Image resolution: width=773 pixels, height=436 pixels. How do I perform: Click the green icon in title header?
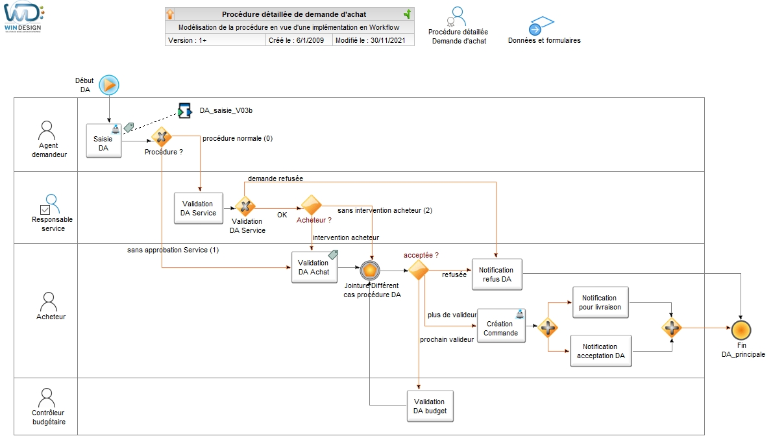click(x=407, y=14)
